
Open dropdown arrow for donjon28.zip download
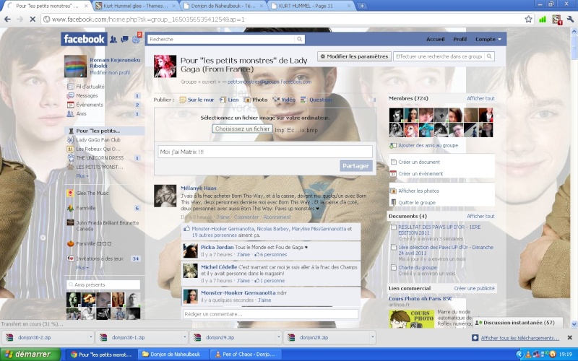coord(372,337)
